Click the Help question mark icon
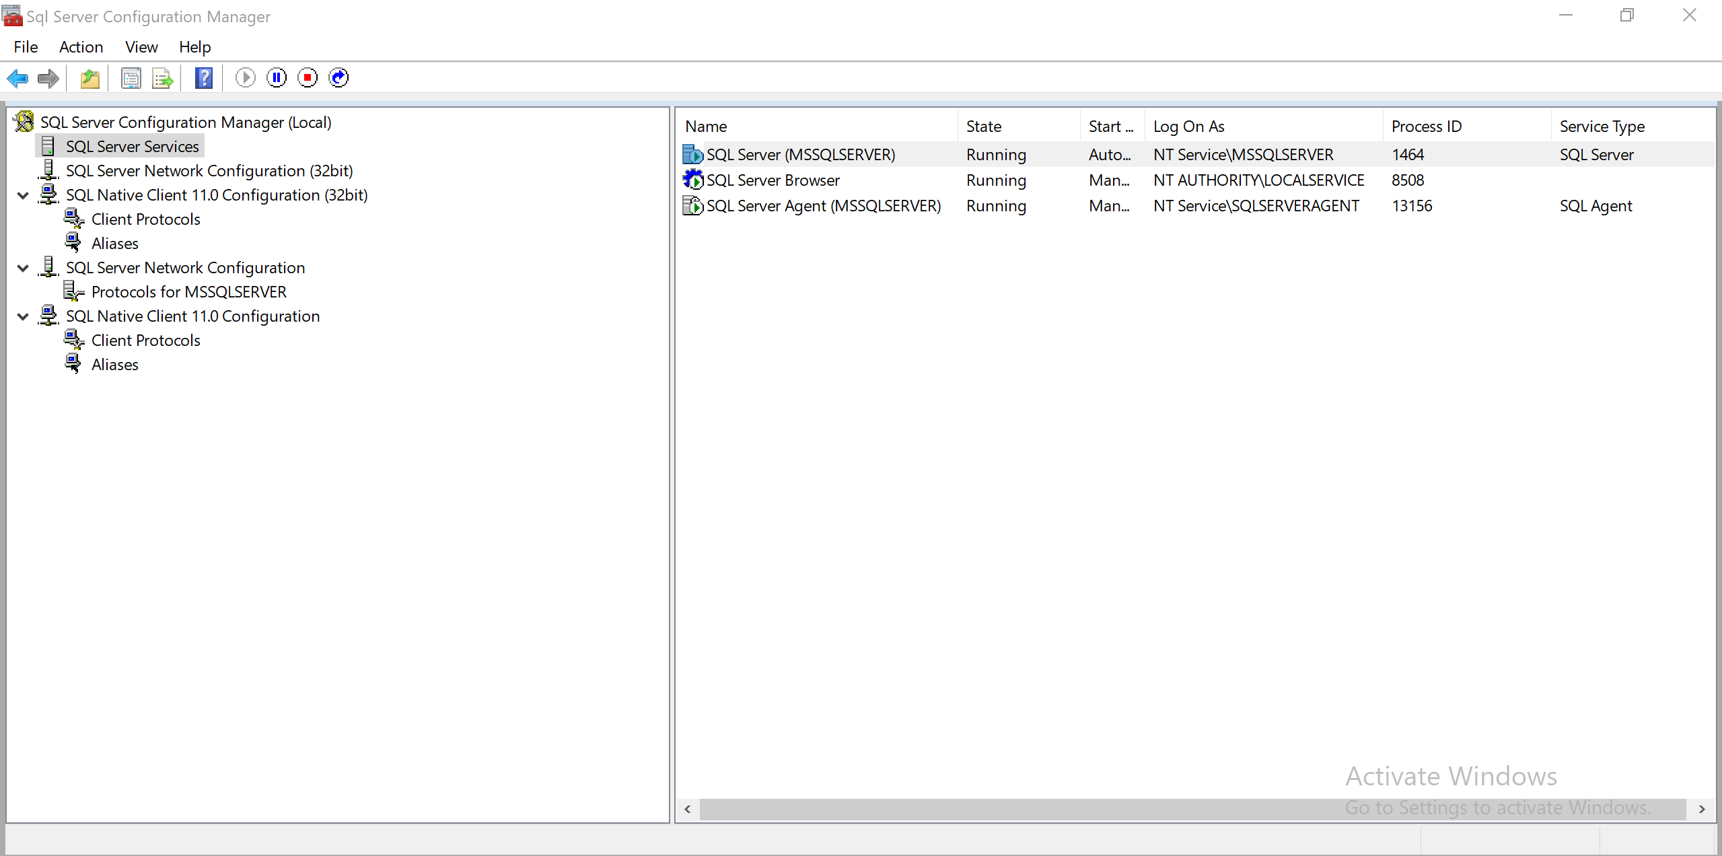1722x856 pixels. pos(204,78)
